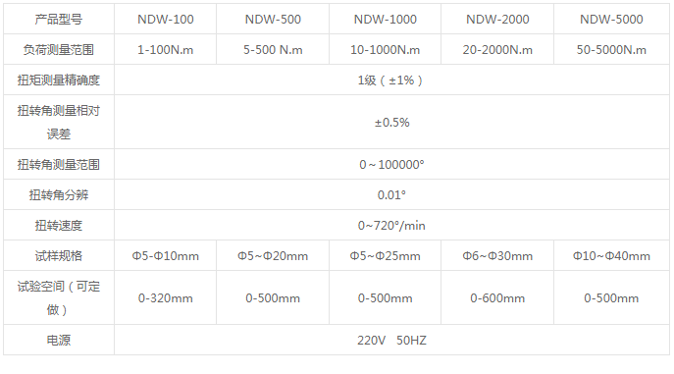Select the ±0.5% relative error value

[391, 123]
